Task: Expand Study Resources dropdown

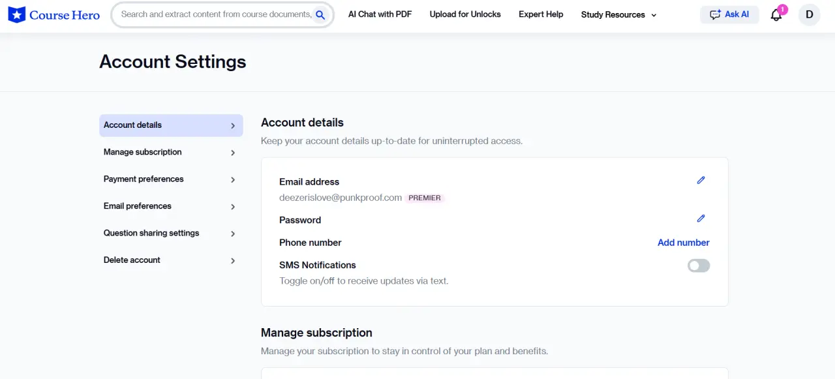Action: point(618,14)
